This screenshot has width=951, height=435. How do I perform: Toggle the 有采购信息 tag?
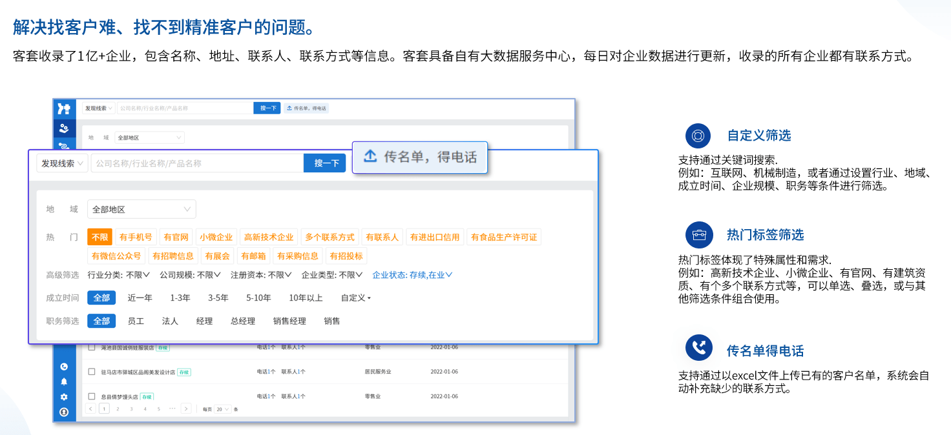pos(298,256)
